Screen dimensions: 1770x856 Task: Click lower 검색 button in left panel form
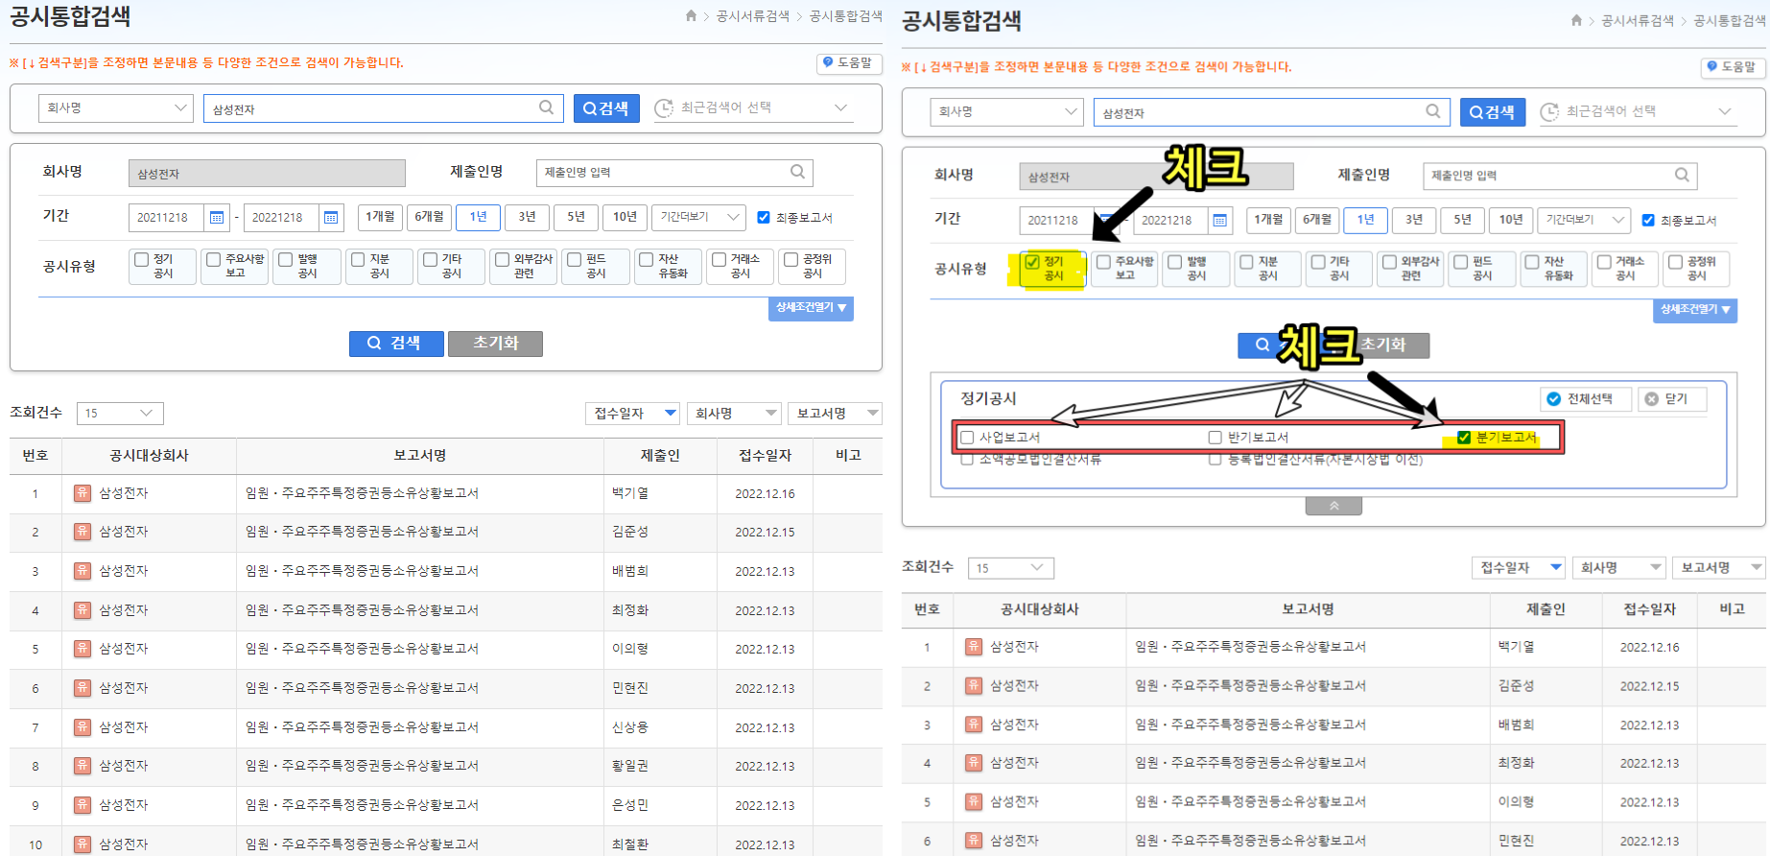pyautogui.click(x=395, y=343)
